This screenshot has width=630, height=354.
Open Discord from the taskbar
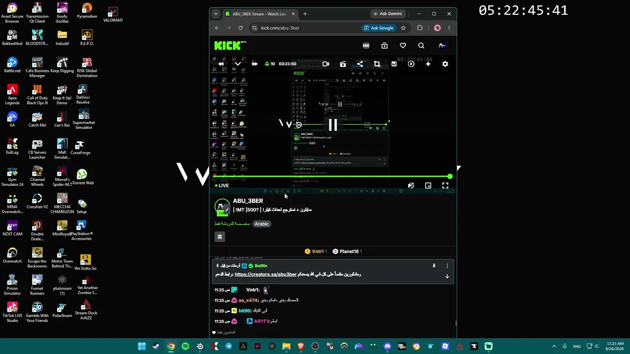click(387, 347)
